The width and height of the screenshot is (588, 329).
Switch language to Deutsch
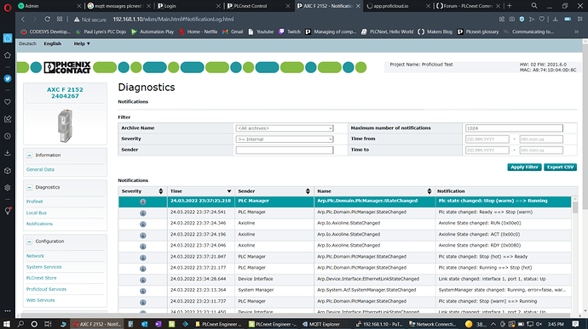[x=28, y=44]
